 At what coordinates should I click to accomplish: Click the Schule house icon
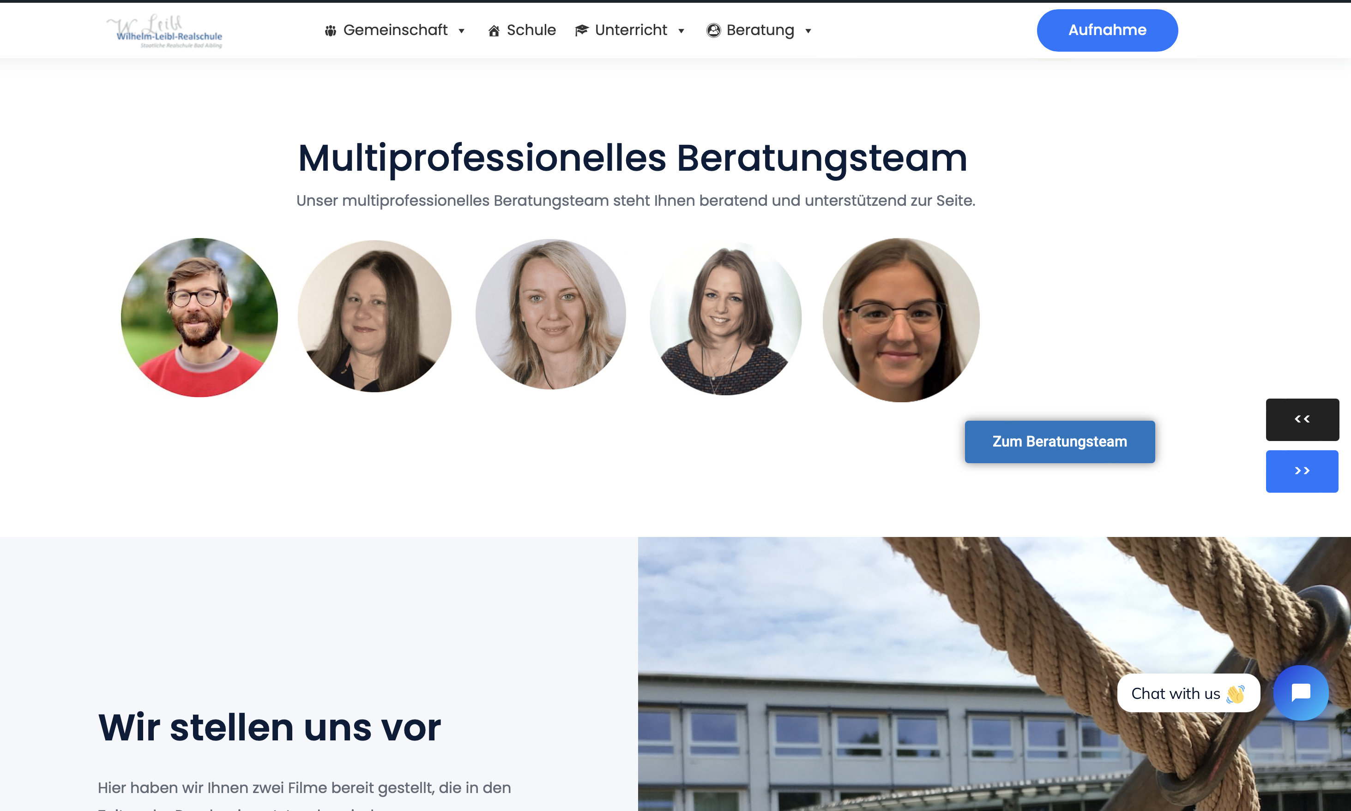tap(494, 30)
